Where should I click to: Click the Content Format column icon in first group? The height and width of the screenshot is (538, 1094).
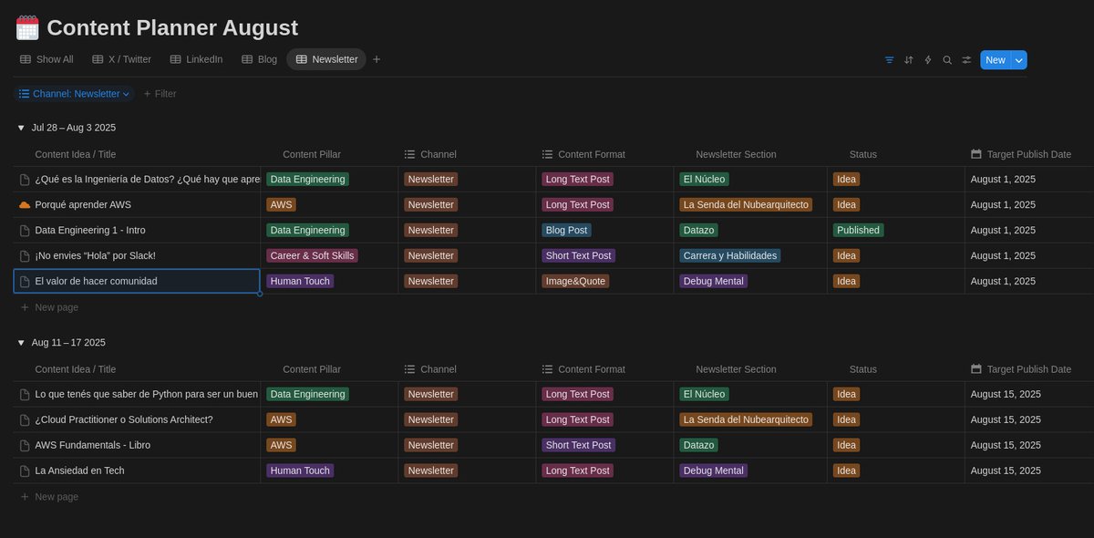(x=548, y=155)
